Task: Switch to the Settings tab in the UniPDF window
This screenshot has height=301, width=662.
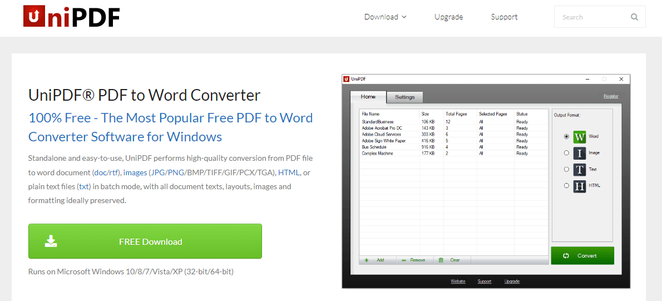Action: [405, 97]
